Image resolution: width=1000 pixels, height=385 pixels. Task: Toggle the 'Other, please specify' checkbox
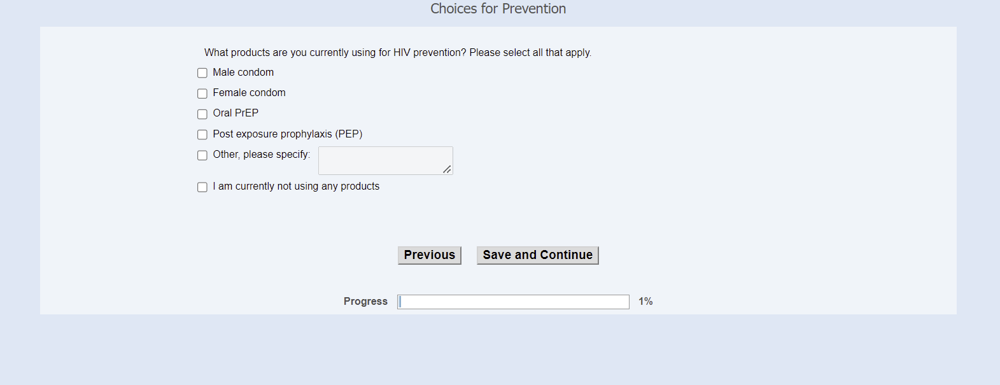(202, 155)
